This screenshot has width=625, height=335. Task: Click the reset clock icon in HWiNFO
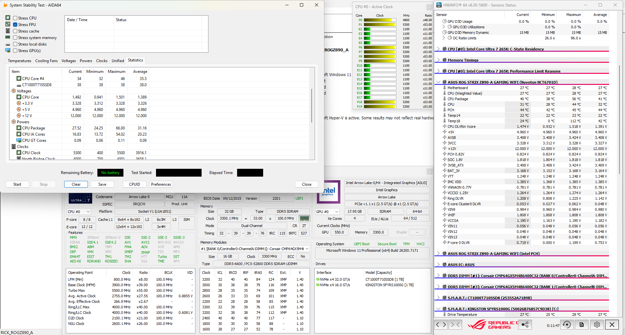(567, 325)
